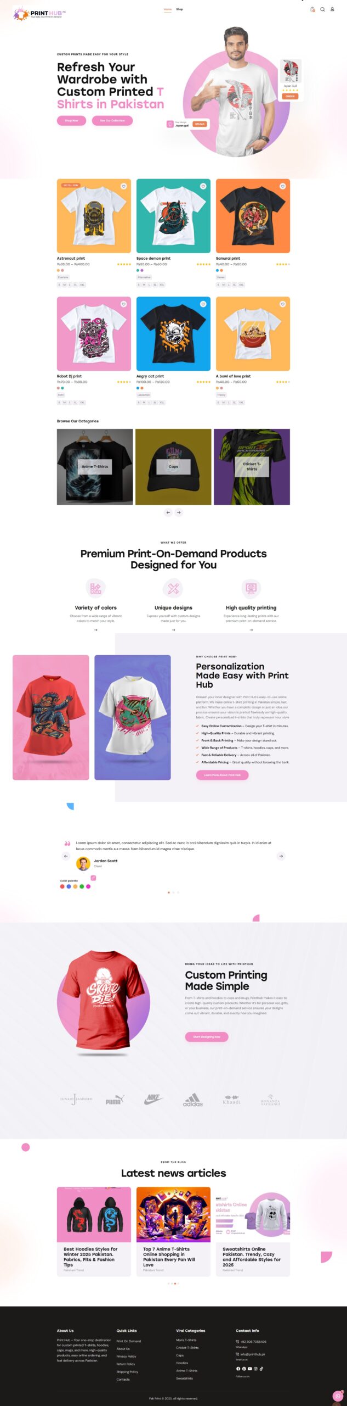Open the floating chat bubble icon
Viewport: 347px width, 1406px height.
click(x=338, y=1396)
